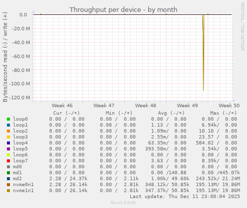Click the md1 green color swatch
247x208 pixels.
click(x=8, y=173)
